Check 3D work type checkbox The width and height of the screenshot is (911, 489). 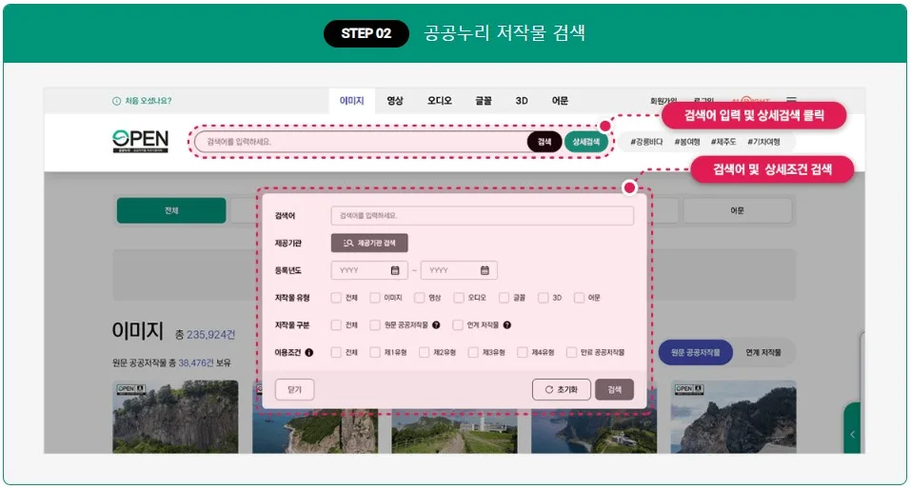[x=543, y=298]
